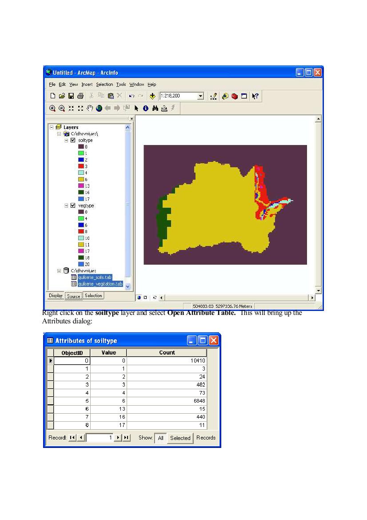Click the Add Data yellow plus icon
Viewport: 367px width, 520px height.
[152, 96]
